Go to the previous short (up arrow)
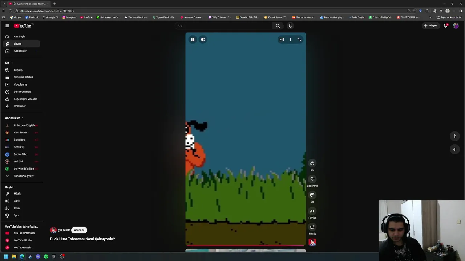 [454, 136]
